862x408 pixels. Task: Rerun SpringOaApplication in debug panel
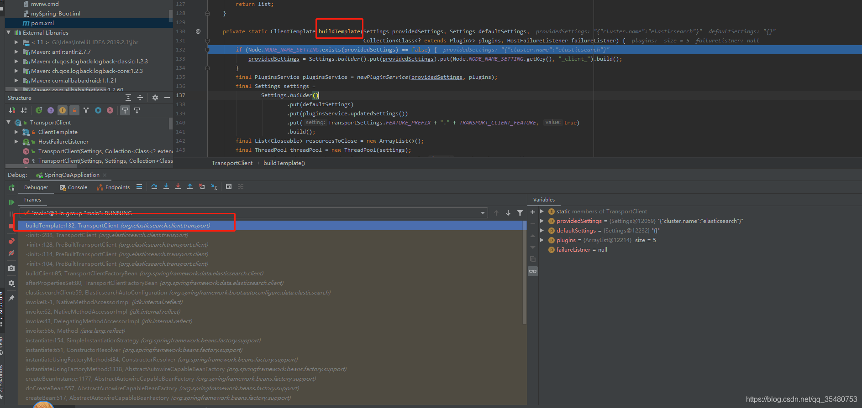point(11,188)
